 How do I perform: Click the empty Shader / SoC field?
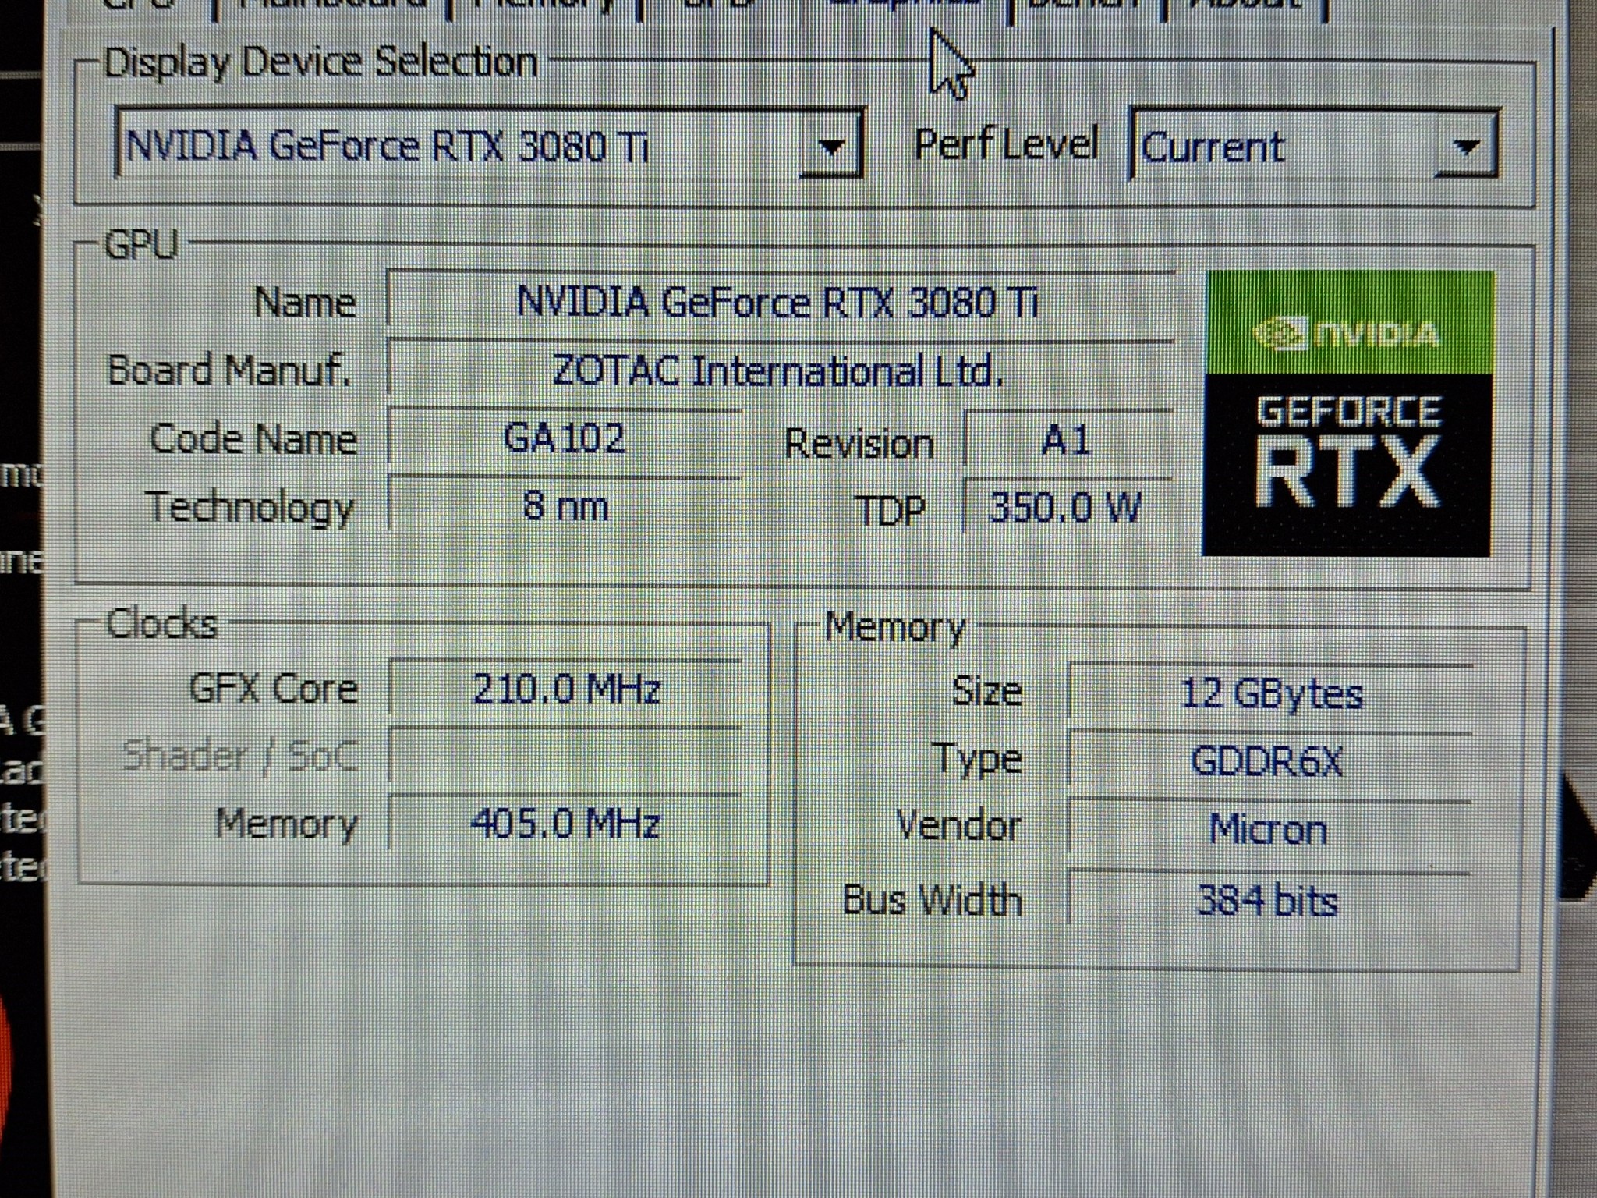[x=565, y=756]
